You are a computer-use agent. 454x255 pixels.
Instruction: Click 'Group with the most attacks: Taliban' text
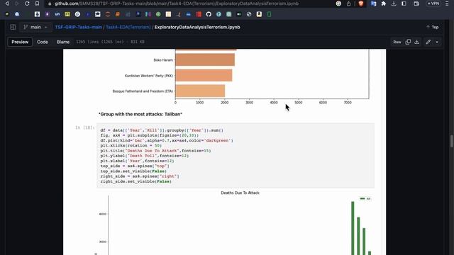click(140, 114)
